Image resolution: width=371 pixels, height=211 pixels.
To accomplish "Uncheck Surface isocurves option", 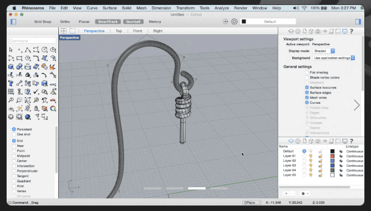I will tap(307, 87).
